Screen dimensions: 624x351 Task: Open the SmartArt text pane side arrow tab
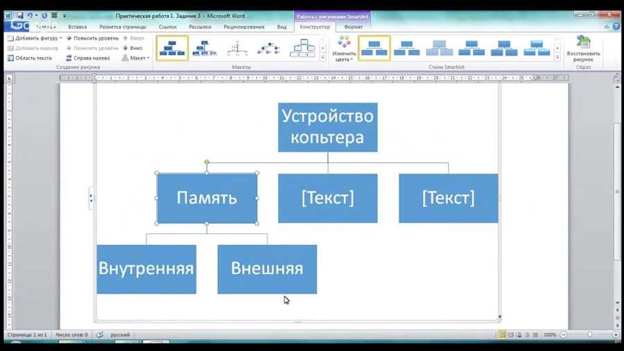91,198
